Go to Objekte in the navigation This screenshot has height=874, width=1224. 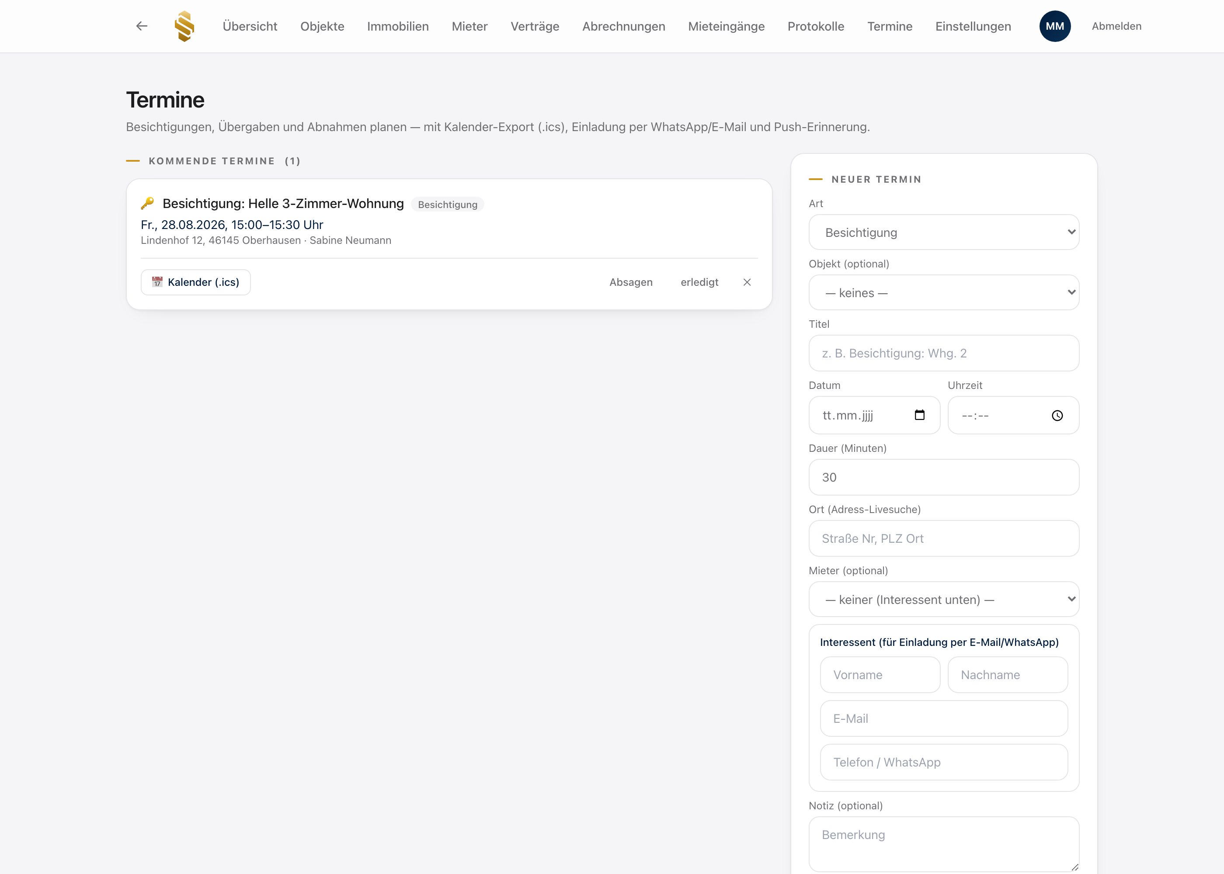click(322, 26)
